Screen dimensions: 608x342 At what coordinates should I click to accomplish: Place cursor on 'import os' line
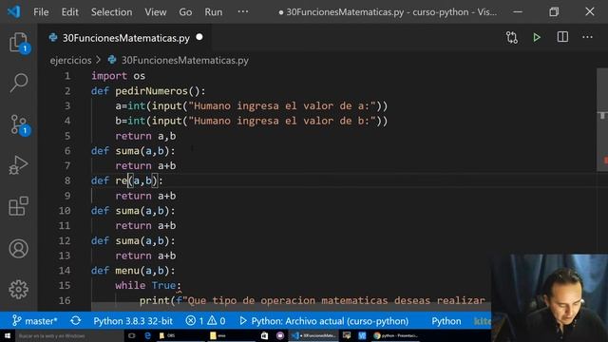[118, 76]
